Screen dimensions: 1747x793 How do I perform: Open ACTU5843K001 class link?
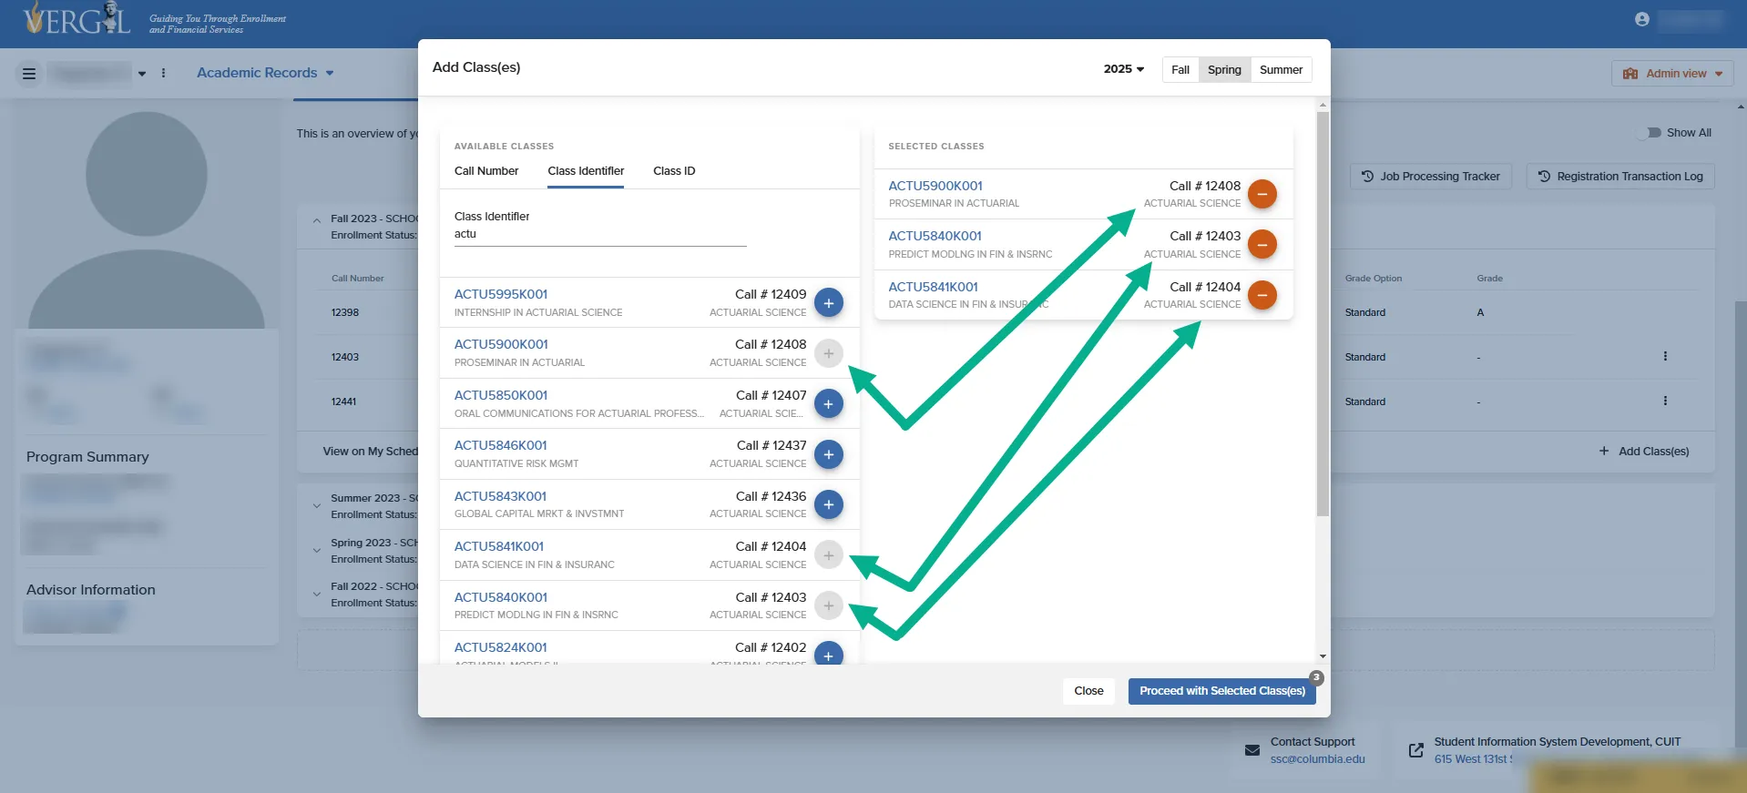click(x=500, y=496)
